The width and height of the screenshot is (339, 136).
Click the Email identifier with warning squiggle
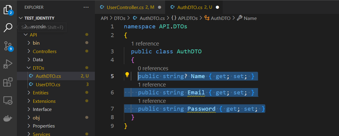196,93
